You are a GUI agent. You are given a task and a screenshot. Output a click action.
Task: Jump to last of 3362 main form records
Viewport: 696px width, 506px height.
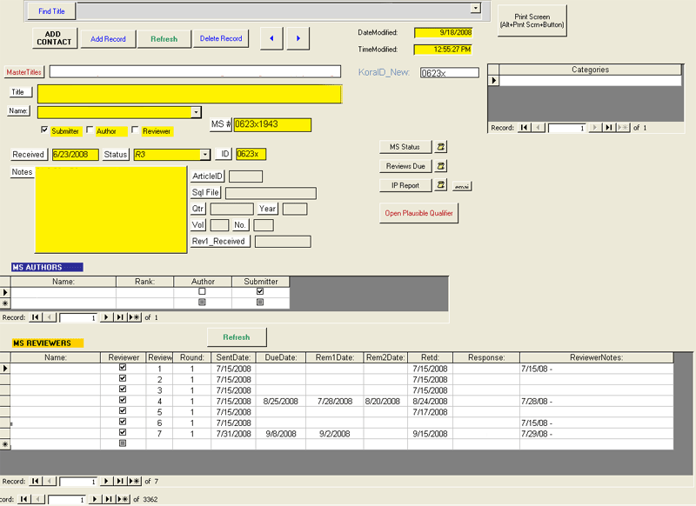[108, 499]
